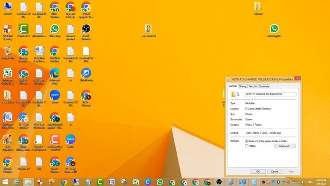Launch green Camtasia shortcut on desktop

pos(24,30)
